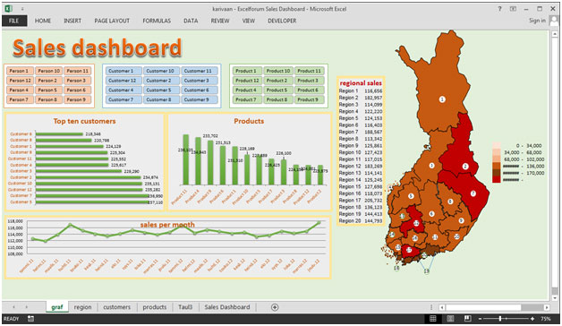562x326 pixels.
Task: Click red map region labeled 2
Action: click(465, 166)
